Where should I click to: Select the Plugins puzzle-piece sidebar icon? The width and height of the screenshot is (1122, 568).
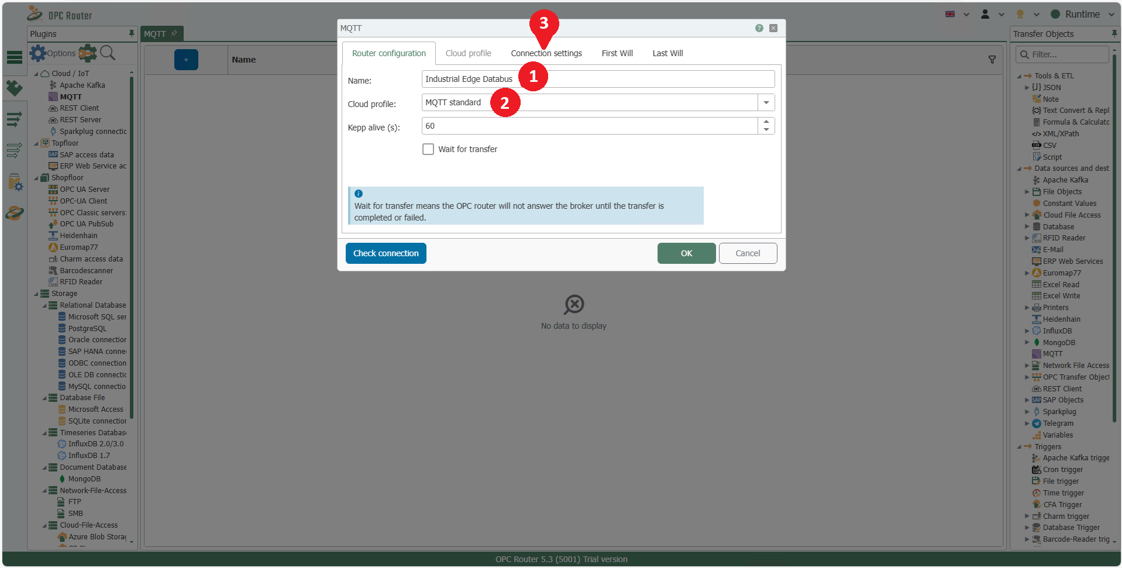click(x=14, y=88)
